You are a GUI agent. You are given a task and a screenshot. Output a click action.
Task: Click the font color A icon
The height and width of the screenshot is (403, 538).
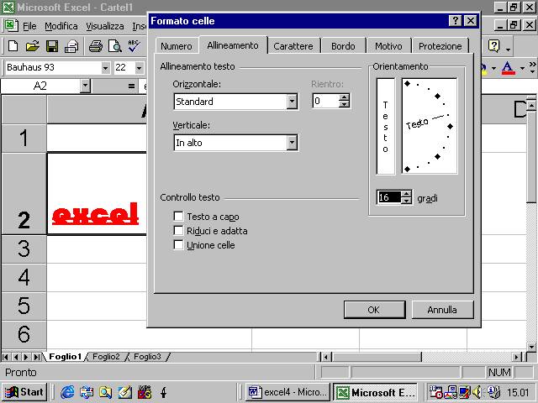508,68
